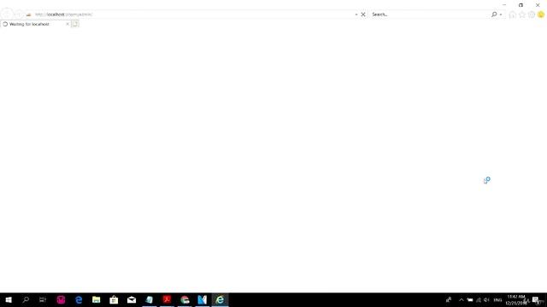The width and height of the screenshot is (547, 307).
Task: Open File Explorer from the taskbar
Action: [97, 299]
